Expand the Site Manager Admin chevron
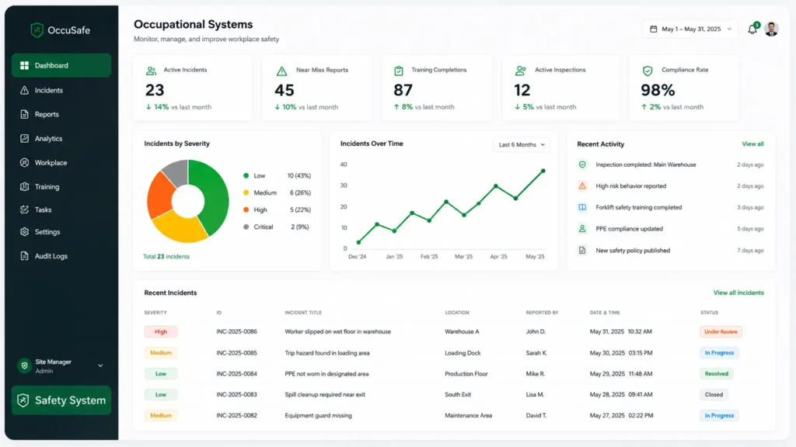 (100, 366)
